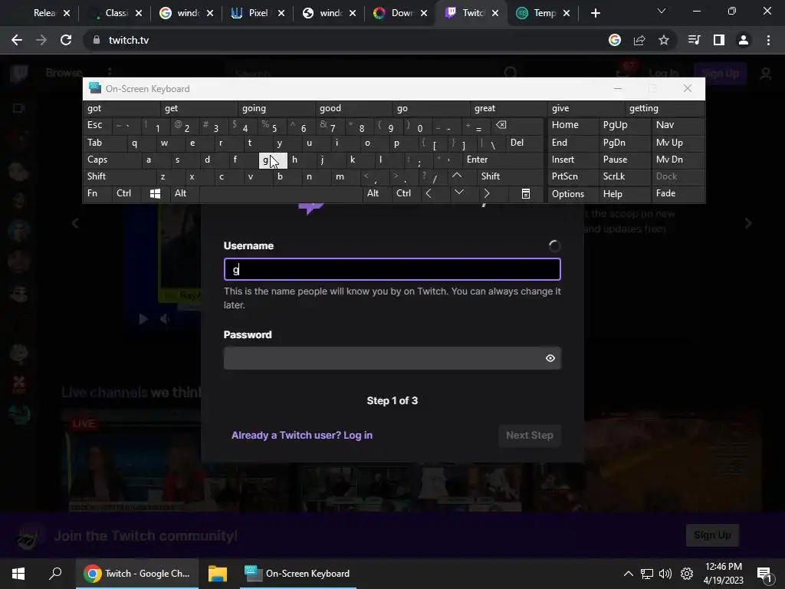Go back to the previous page
Screen dimensions: 785x589
(x=17, y=40)
